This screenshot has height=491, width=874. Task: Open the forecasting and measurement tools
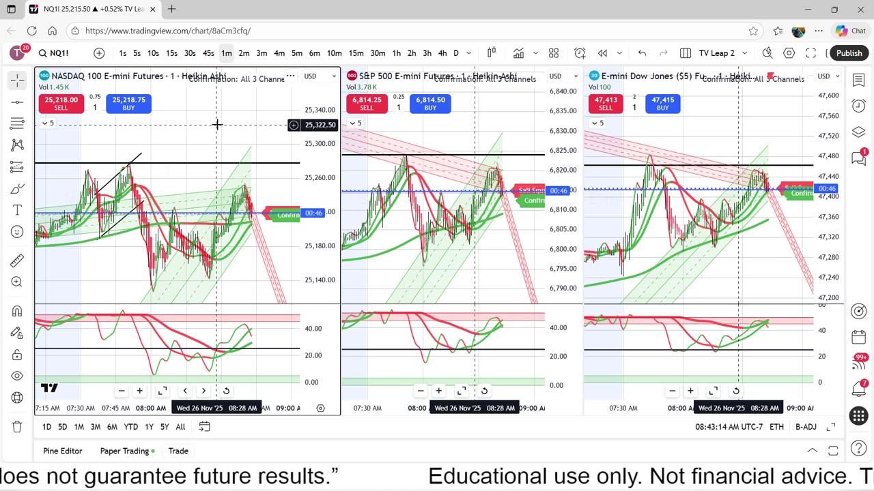[x=17, y=167]
